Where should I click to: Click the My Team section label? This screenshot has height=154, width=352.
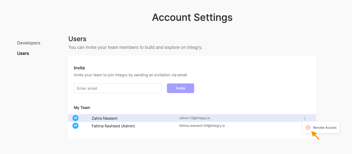click(x=82, y=108)
